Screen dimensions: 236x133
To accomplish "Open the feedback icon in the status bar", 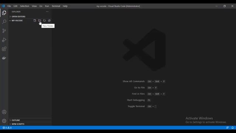I will click(x=228, y=128).
